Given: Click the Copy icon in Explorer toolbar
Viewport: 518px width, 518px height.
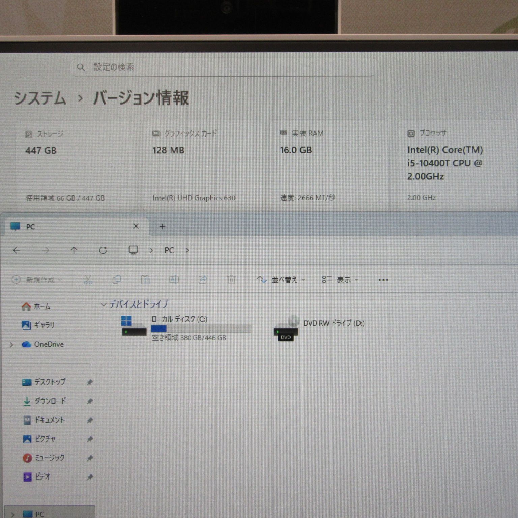Looking at the screenshot, I should tap(117, 280).
